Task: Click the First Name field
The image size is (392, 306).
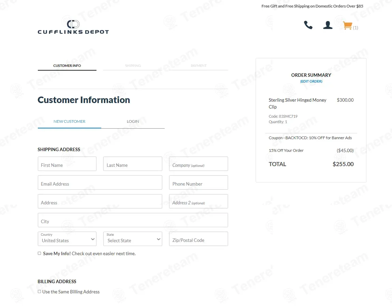Action: 67,164
